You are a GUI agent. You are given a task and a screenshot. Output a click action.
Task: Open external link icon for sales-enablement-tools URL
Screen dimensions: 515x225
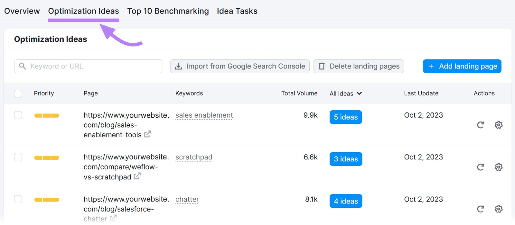[x=147, y=134]
